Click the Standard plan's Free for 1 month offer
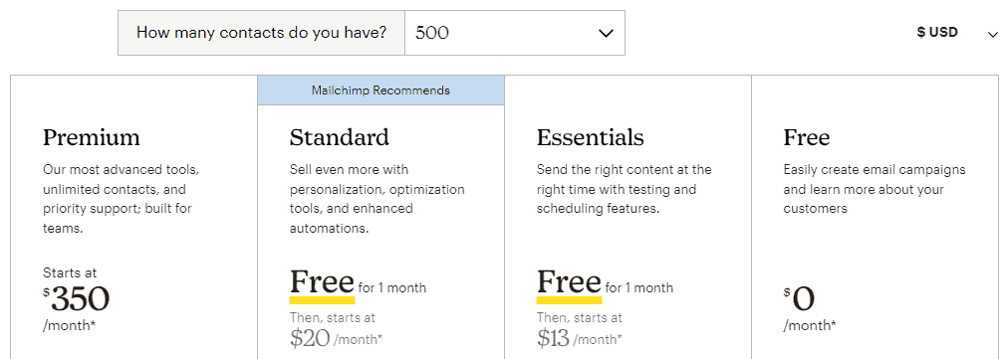 358,283
